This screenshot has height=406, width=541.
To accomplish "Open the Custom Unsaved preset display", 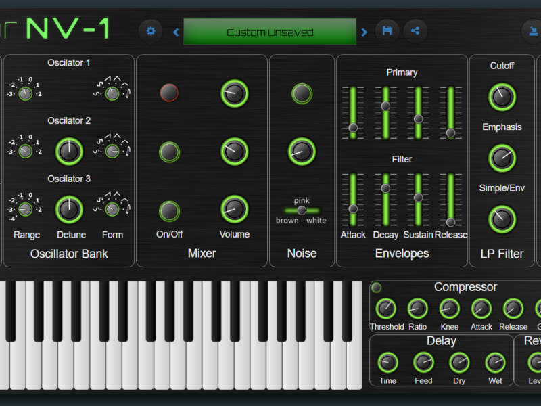I will (270, 32).
